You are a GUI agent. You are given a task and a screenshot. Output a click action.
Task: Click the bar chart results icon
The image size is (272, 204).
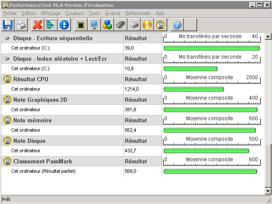coord(51,25)
